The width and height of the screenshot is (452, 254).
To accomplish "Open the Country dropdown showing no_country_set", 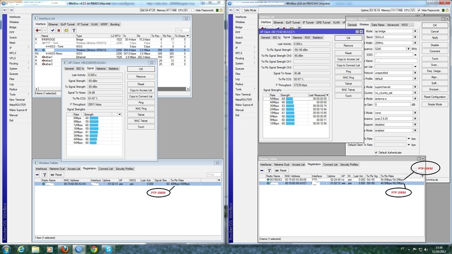I will [x=415, y=93].
